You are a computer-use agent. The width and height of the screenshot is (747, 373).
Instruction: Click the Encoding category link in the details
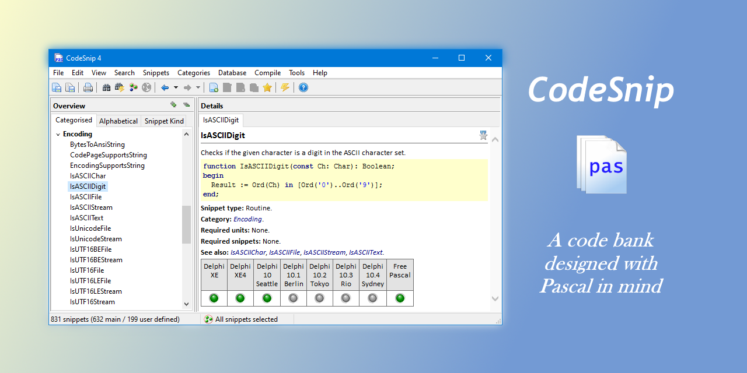click(x=247, y=219)
